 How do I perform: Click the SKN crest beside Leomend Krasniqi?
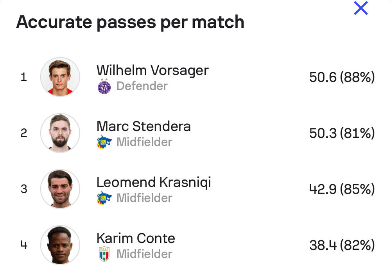(x=104, y=198)
